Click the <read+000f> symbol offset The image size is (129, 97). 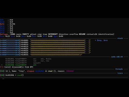21,59
